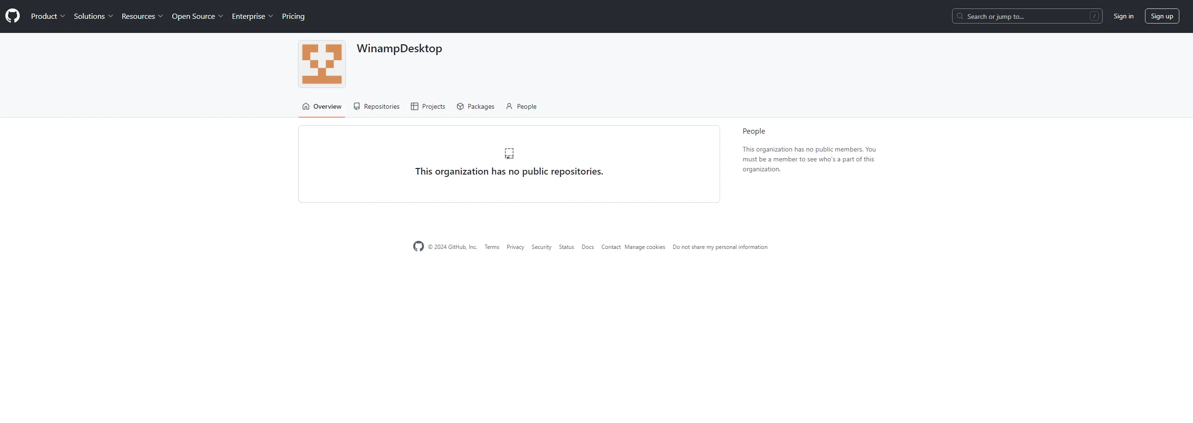This screenshot has height=423, width=1193.
Task: Click the magnifier icon in search box
Action: coord(960,16)
